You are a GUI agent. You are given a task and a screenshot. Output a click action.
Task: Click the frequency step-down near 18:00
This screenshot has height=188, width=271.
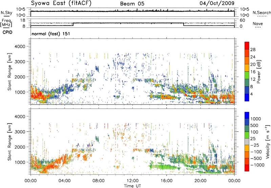pos(184,24)
